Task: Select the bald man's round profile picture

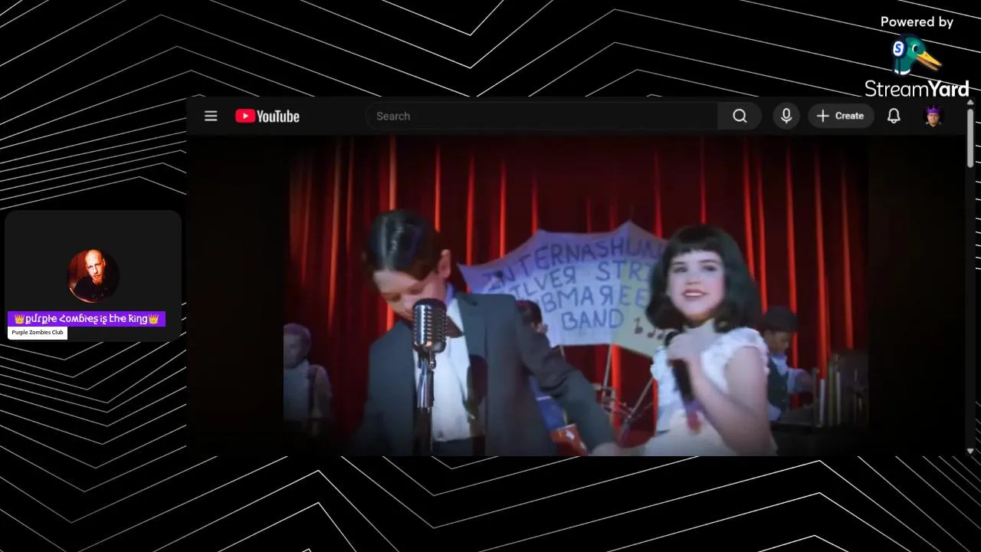Action: click(x=93, y=275)
